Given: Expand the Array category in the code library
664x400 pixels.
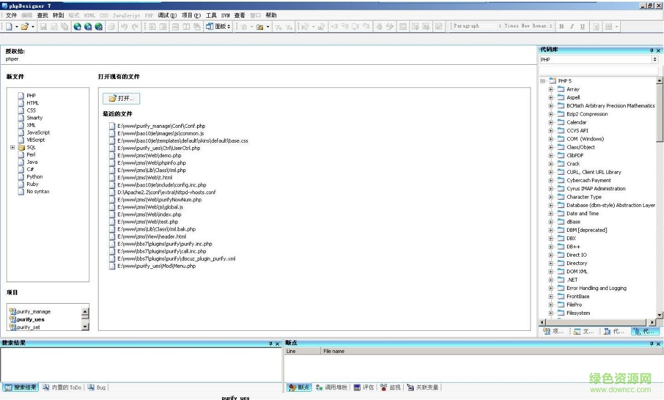Looking at the screenshot, I should coord(550,89).
